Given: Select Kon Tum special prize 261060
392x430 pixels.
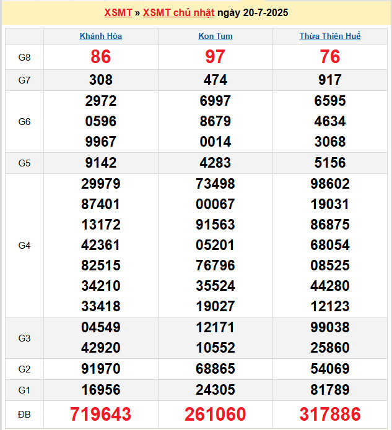Looking at the screenshot, I should 216,414.
